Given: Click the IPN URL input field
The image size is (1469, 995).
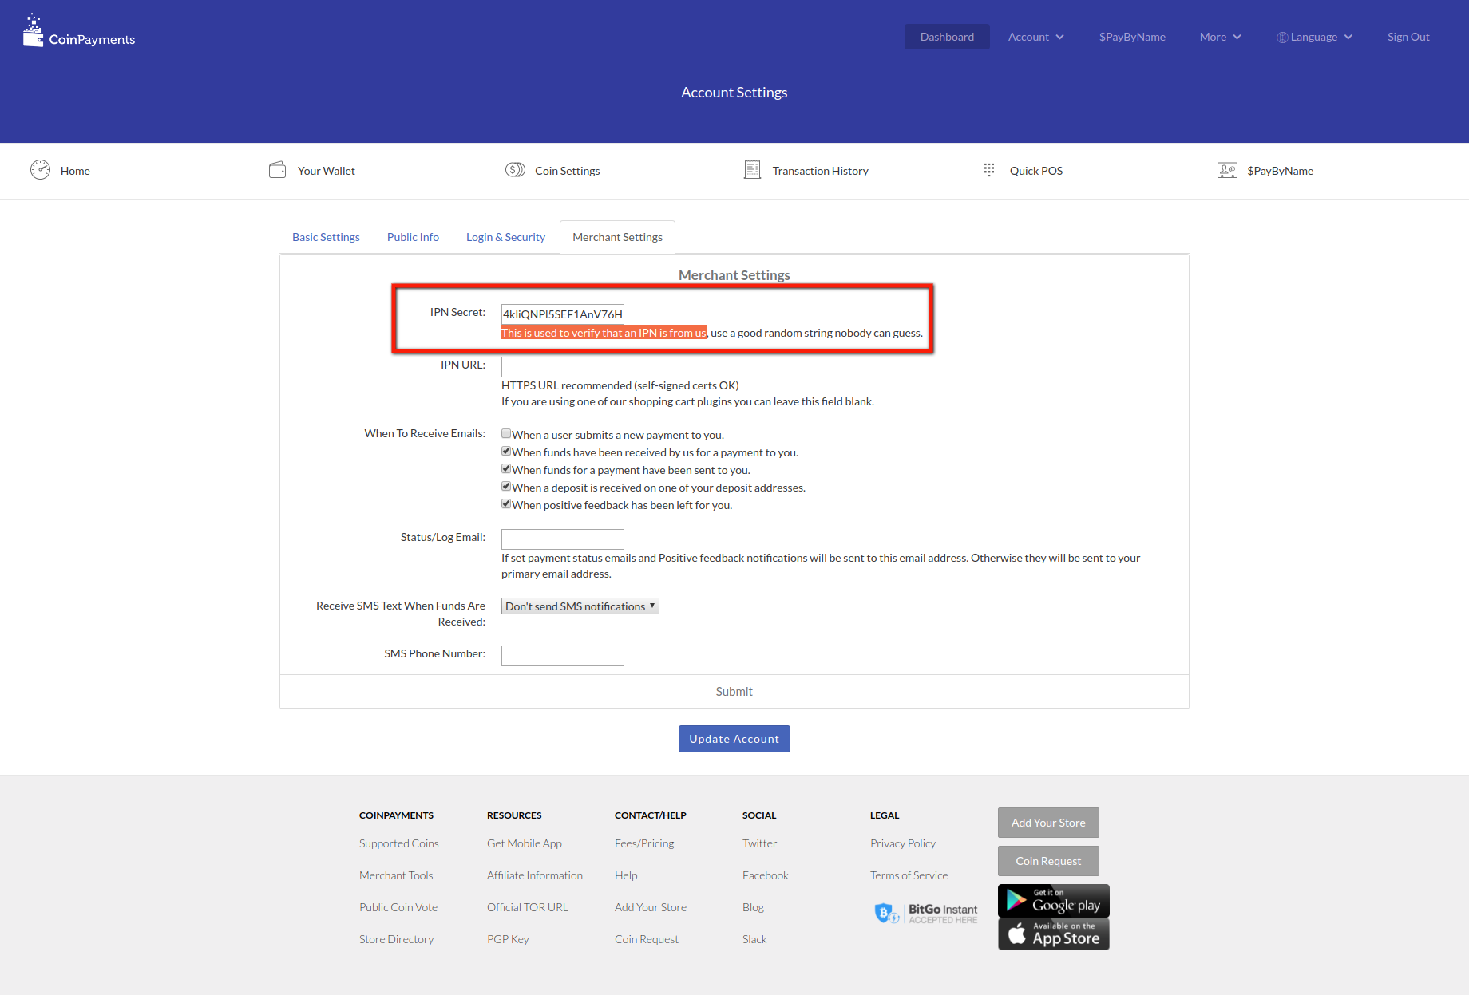Looking at the screenshot, I should point(563,367).
